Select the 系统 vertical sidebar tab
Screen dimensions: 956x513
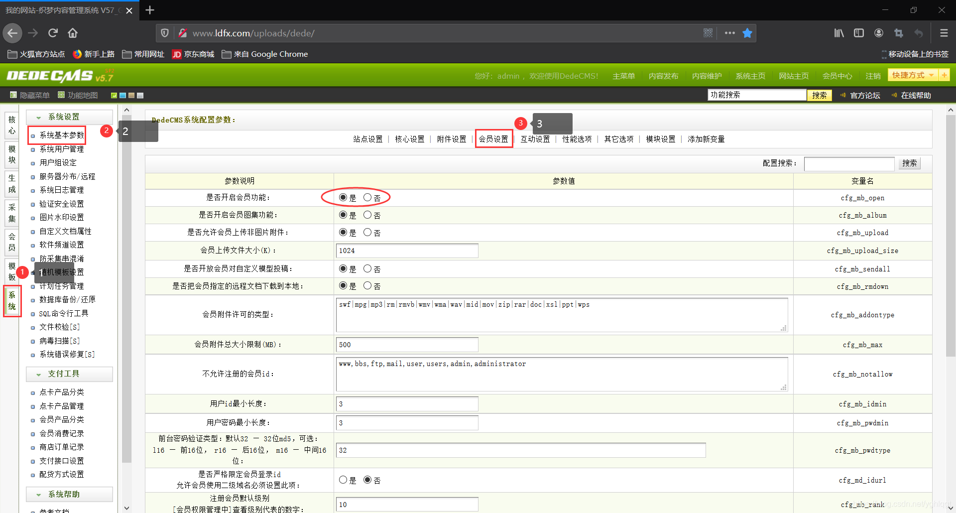(x=12, y=301)
